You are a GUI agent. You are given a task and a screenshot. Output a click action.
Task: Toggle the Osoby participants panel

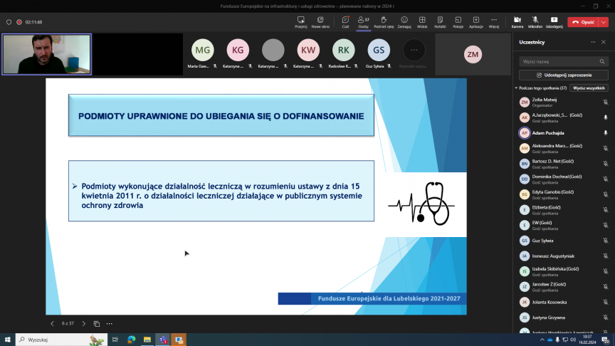[x=363, y=22]
